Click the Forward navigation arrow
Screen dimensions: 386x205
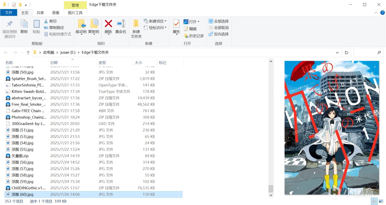[x=15, y=52]
